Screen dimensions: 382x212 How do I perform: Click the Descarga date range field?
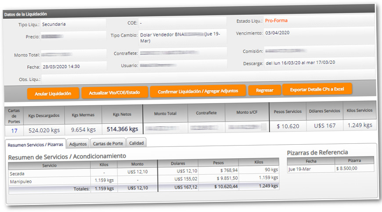300,63
